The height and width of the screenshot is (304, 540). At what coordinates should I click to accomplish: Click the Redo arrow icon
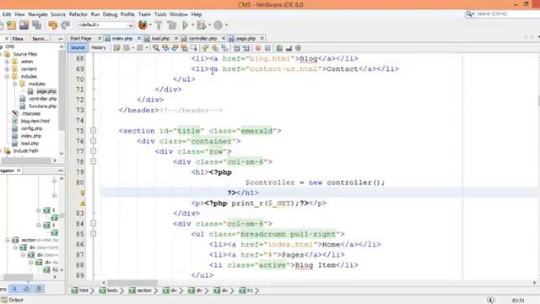click(x=66, y=24)
